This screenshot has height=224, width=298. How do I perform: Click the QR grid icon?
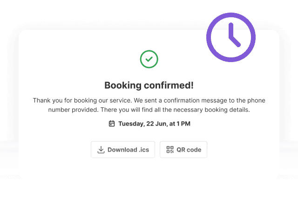(x=170, y=150)
